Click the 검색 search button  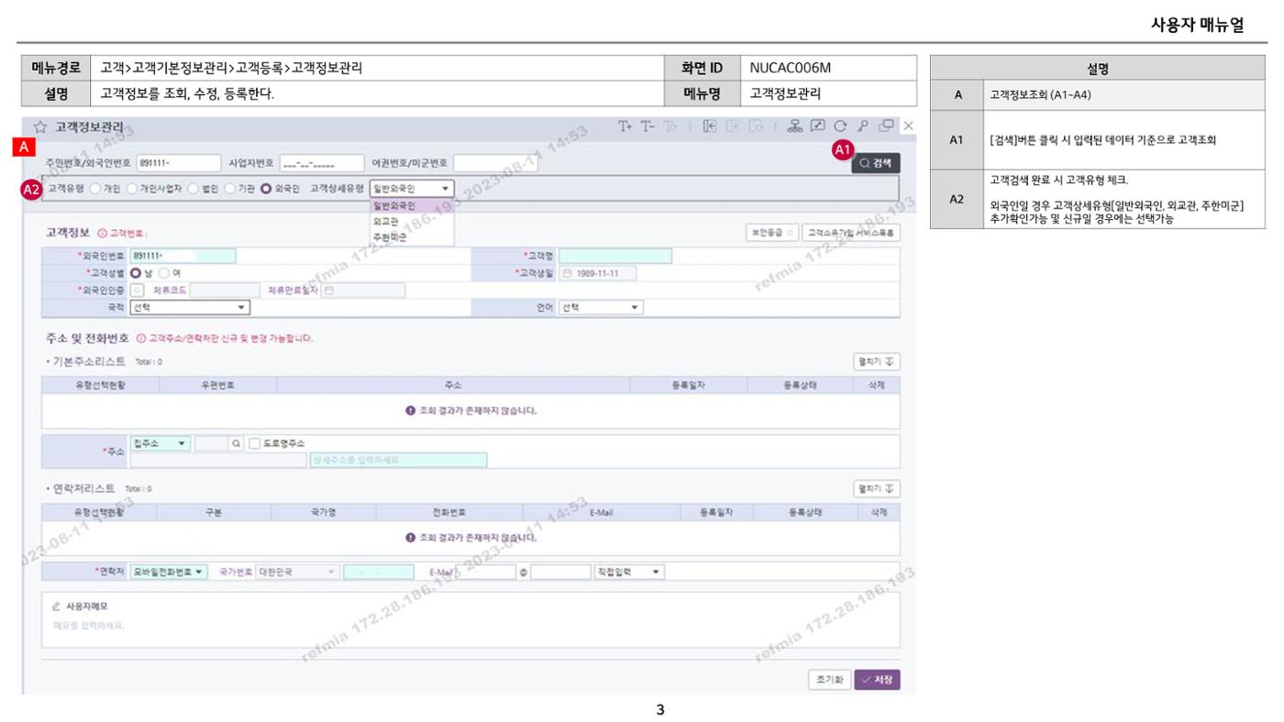coord(875,162)
